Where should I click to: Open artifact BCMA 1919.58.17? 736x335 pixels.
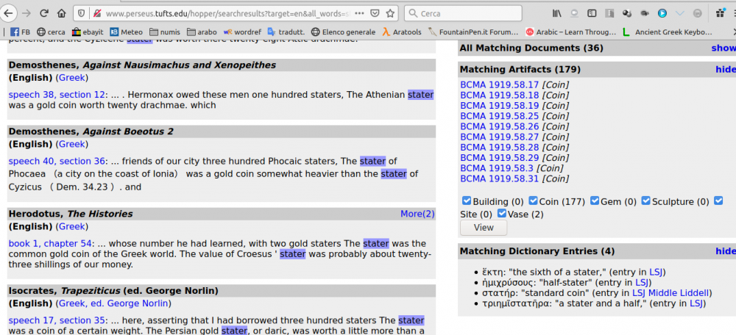click(x=500, y=84)
